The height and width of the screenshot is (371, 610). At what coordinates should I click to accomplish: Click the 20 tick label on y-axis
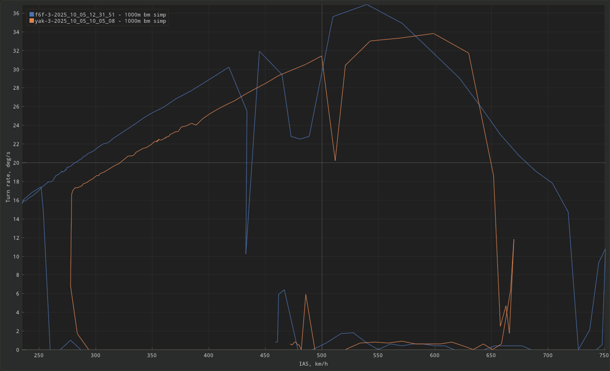[16, 163]
